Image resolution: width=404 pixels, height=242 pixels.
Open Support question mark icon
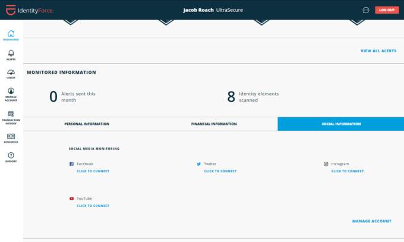point(11,156)
